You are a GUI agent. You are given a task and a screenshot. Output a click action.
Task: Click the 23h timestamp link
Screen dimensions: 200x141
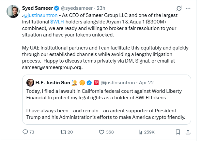(97, 8)
